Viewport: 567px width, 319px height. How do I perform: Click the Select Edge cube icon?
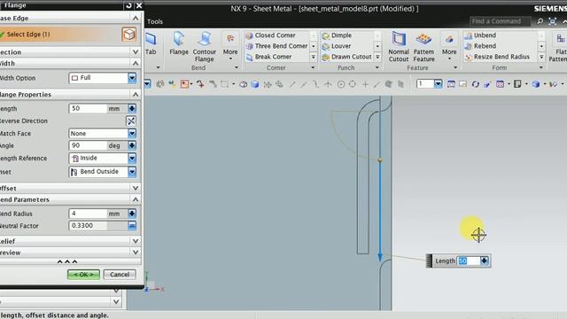129,35
